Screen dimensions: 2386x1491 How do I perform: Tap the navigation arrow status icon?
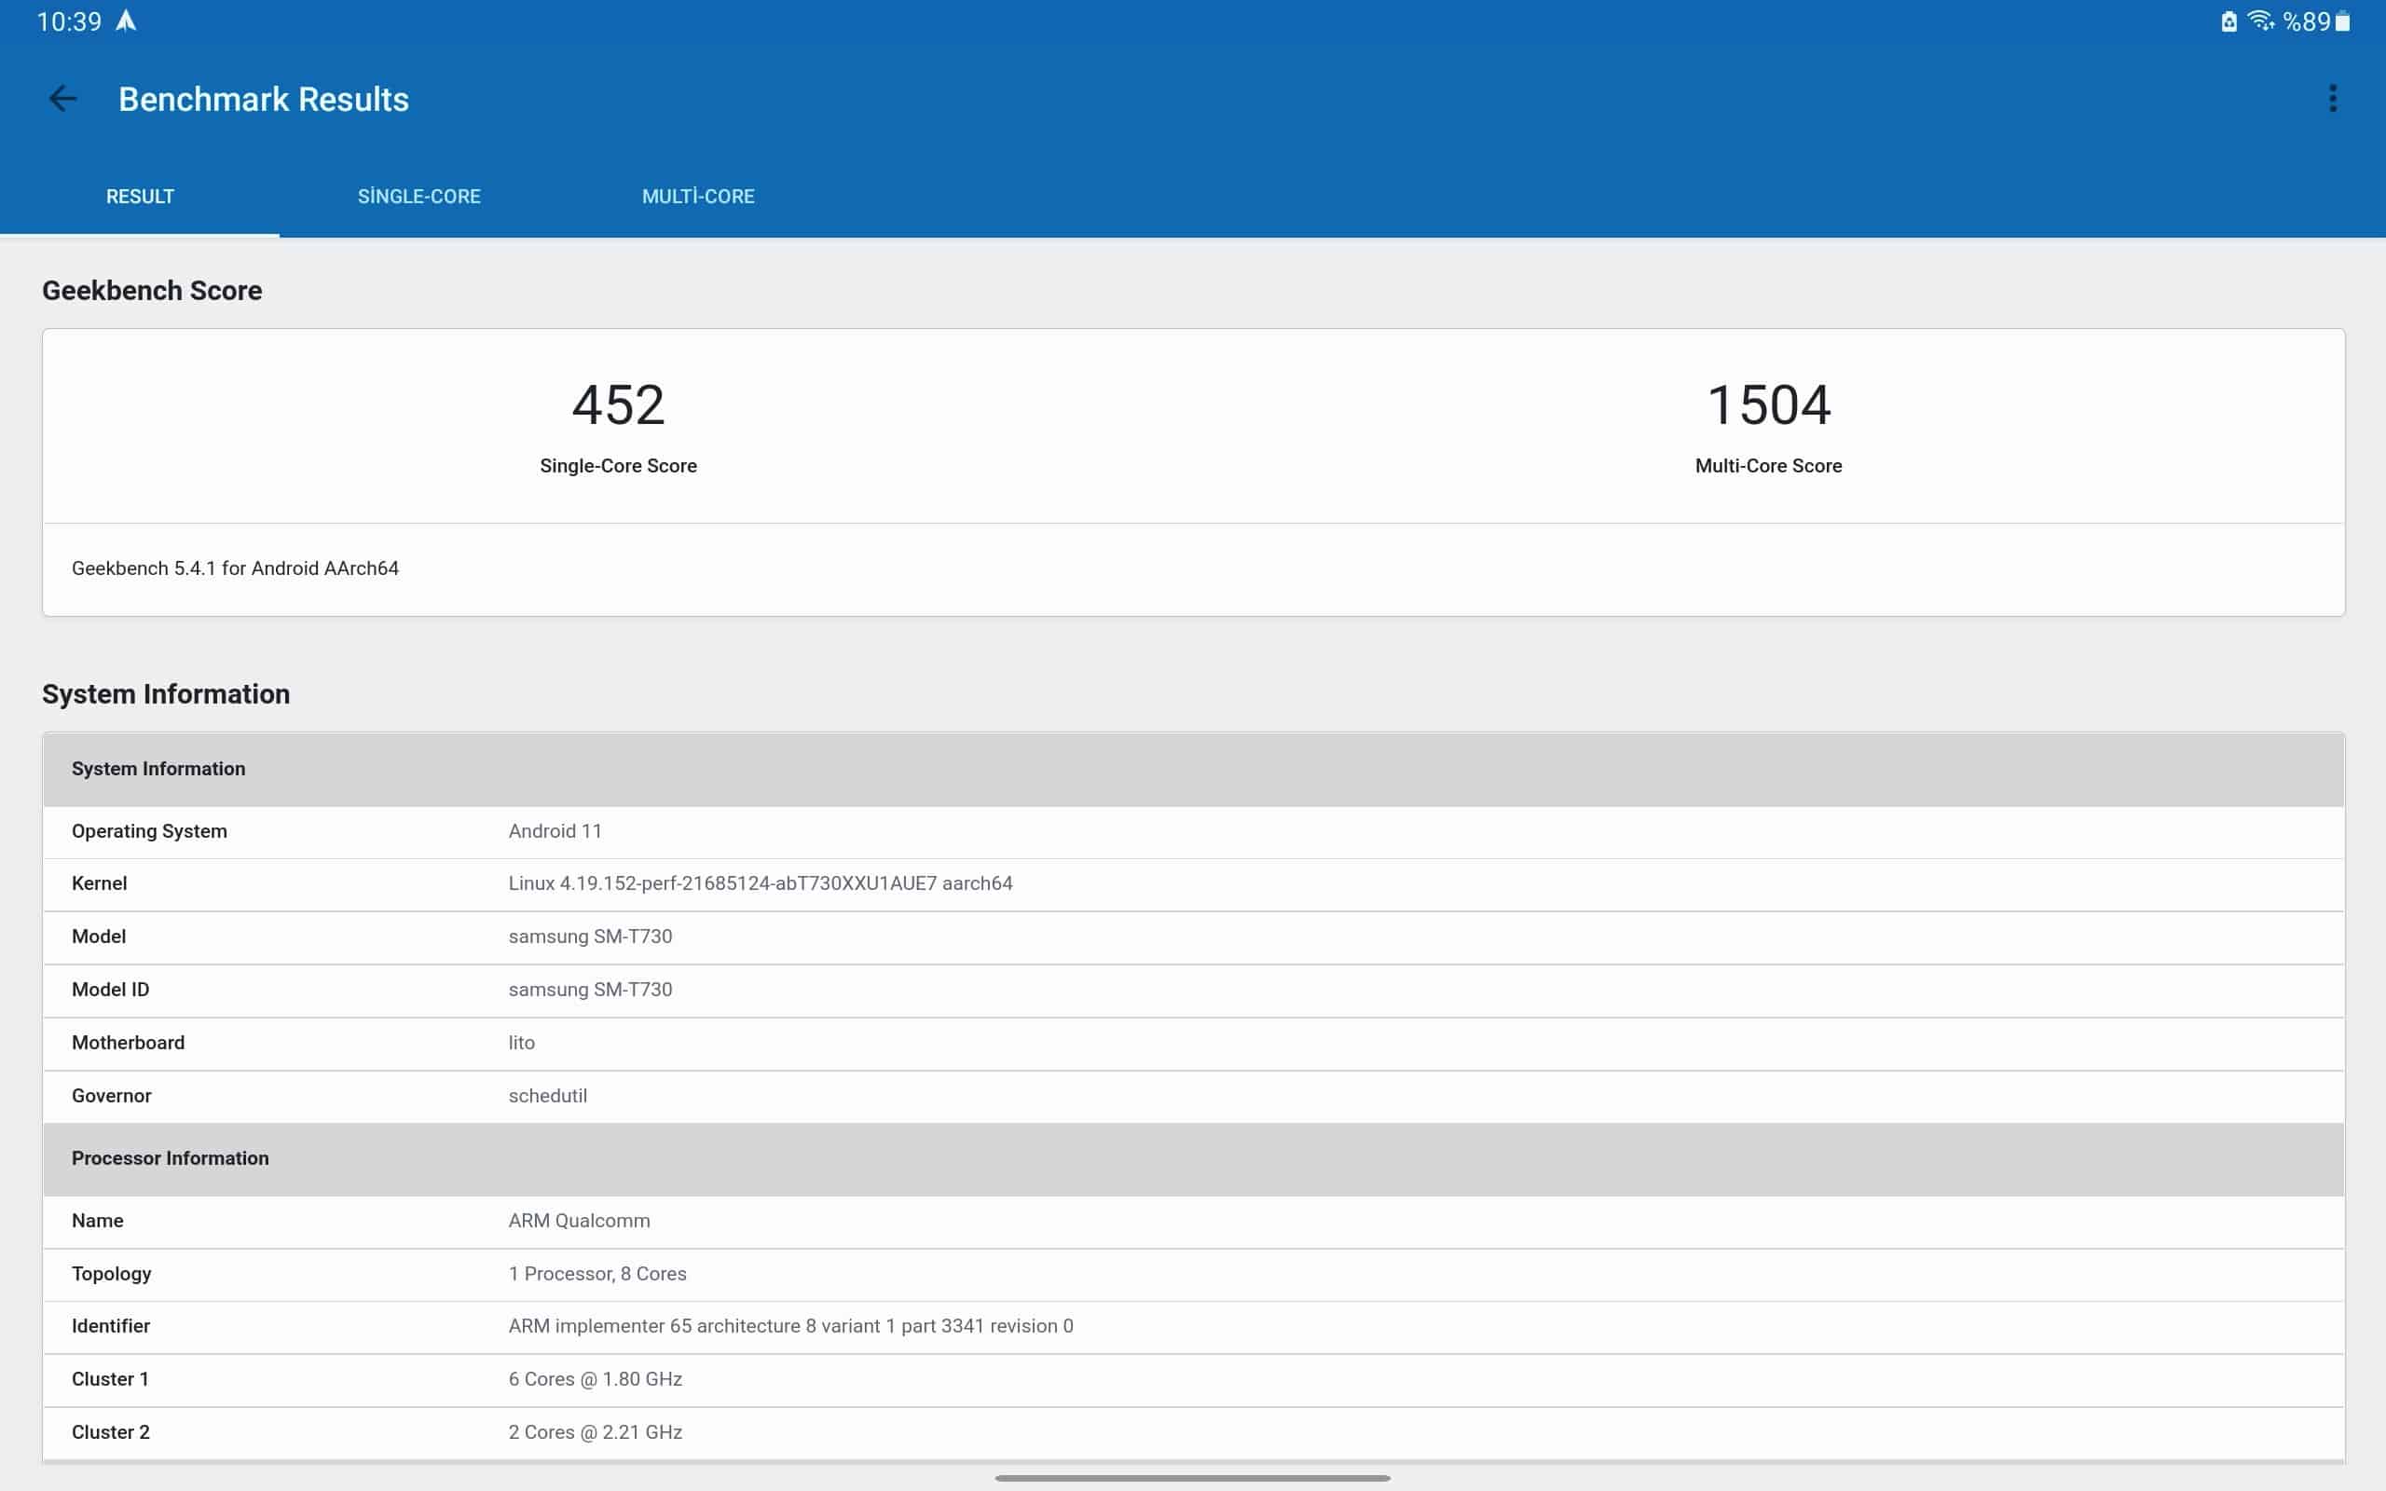tap(126, 21)
